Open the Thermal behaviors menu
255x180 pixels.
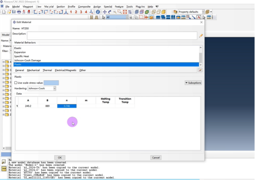point(47,70)
